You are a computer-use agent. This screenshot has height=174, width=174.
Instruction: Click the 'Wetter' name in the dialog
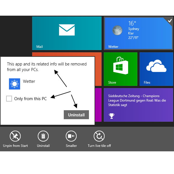tap(29, 81)
